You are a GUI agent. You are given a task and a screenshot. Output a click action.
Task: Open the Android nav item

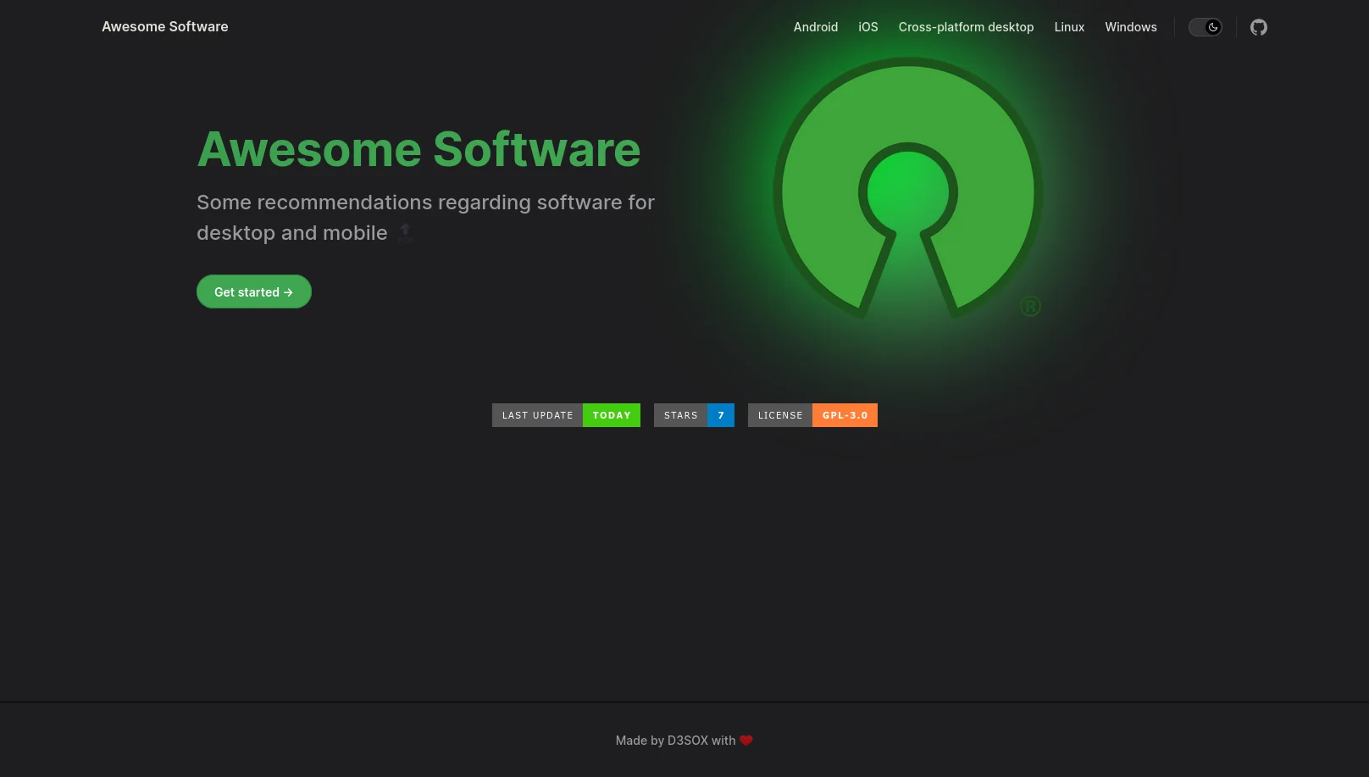point(816,27)
